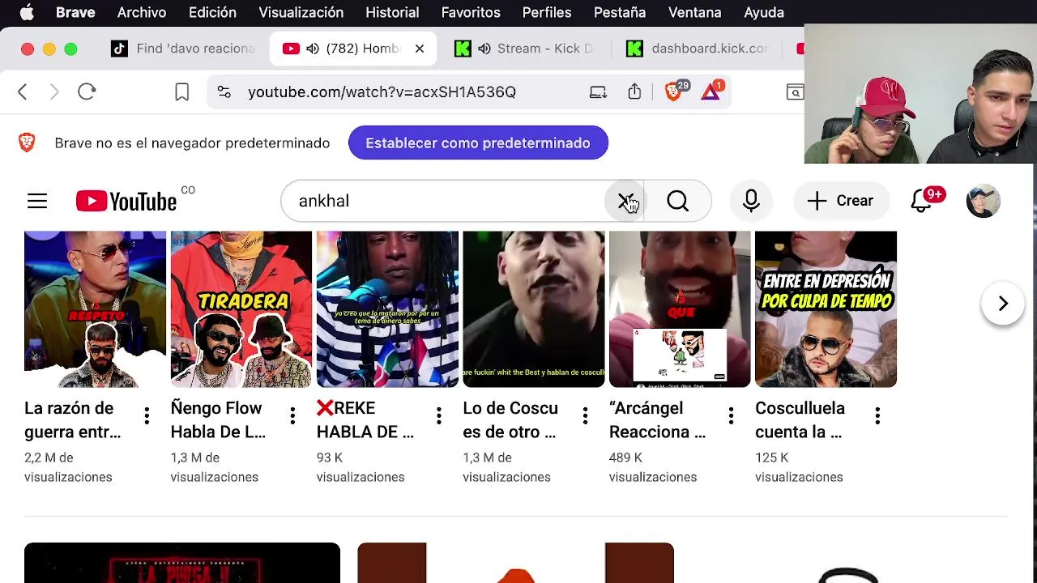This screenshot has width=1037, height=583.
Task: Open options for 'La razón de guerra' short
Action: 147,416
